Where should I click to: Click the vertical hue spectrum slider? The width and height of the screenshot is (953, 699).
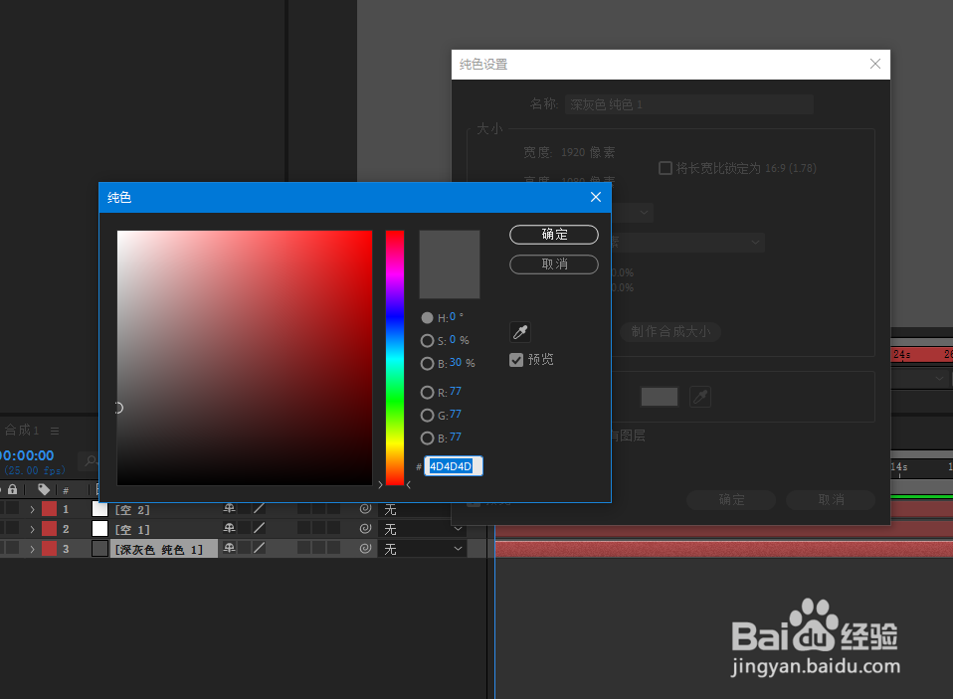[x=395, y=358]
